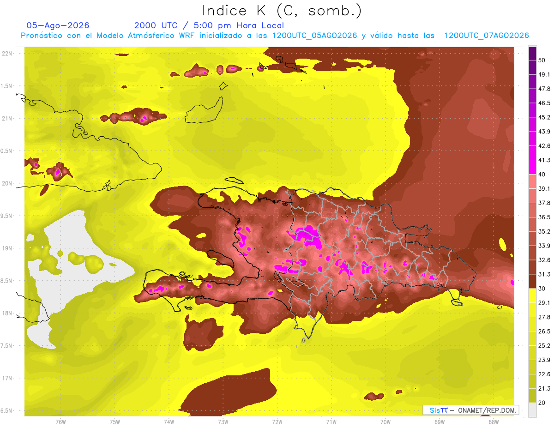Pick the dark brown segment between 30 and 31.3
554x428 pixels.
tap(532, 281)
